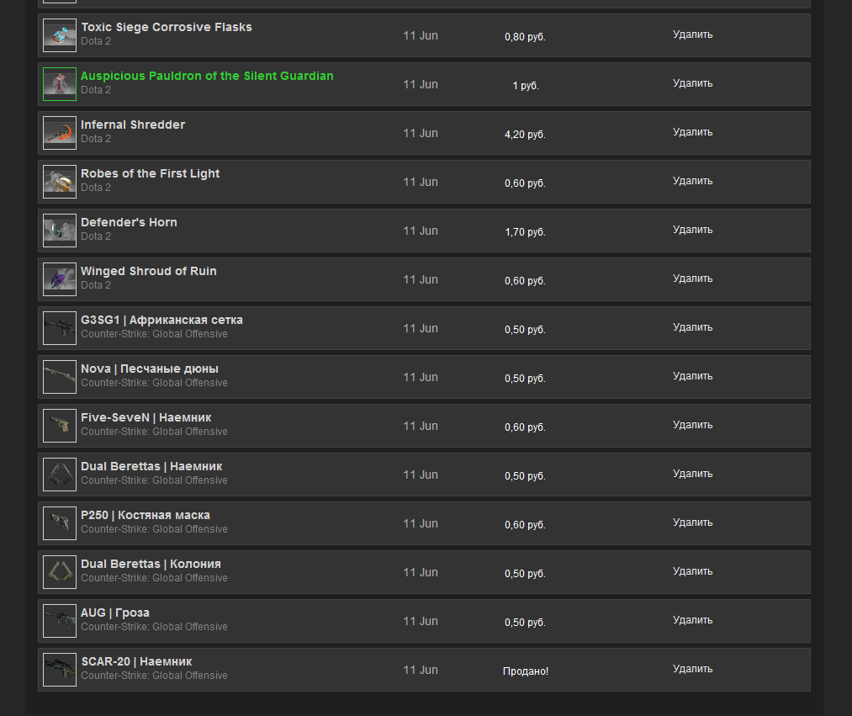This screenshot has width=852, height=716.
Task: Open Auspicious Pauldron of the Silent Guardian link
Action: click(x=207, y=76)
